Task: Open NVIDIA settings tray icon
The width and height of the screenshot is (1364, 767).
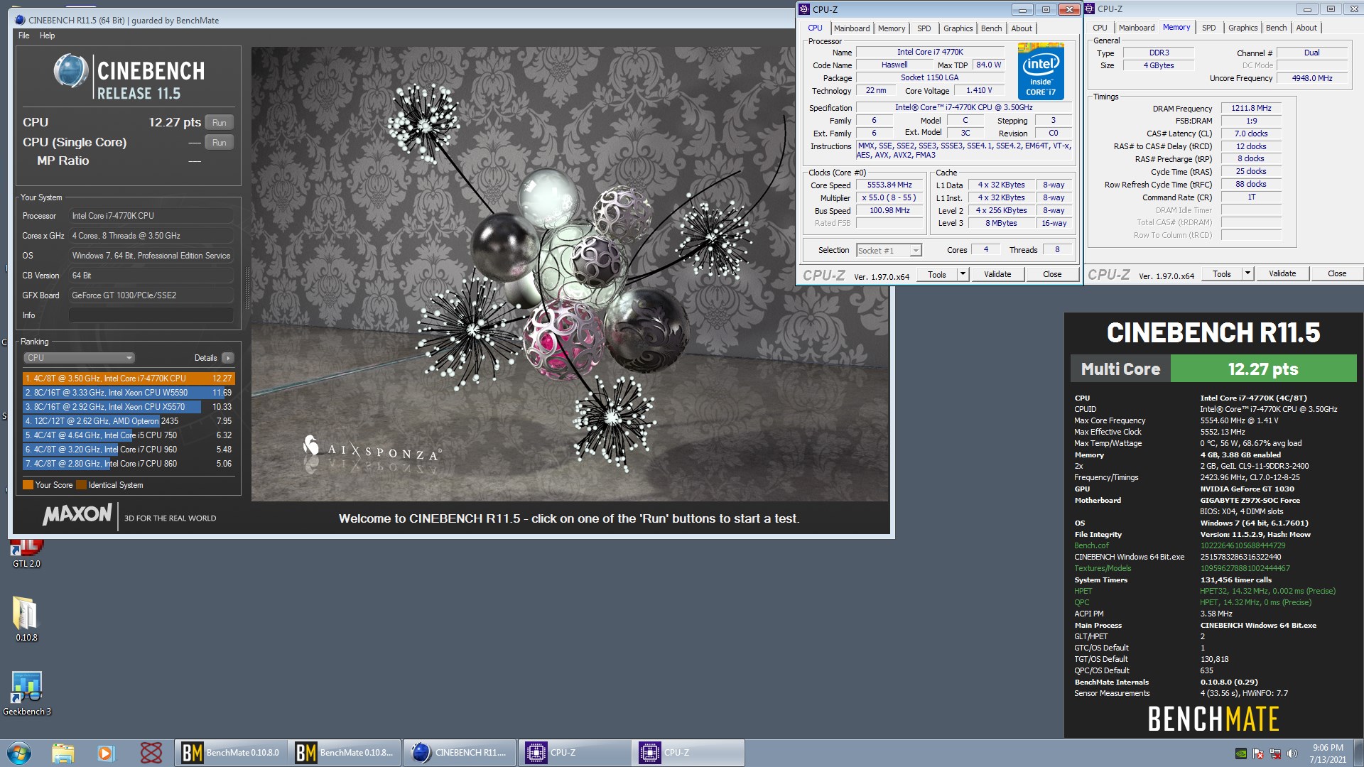Action: coord(1241,754)
